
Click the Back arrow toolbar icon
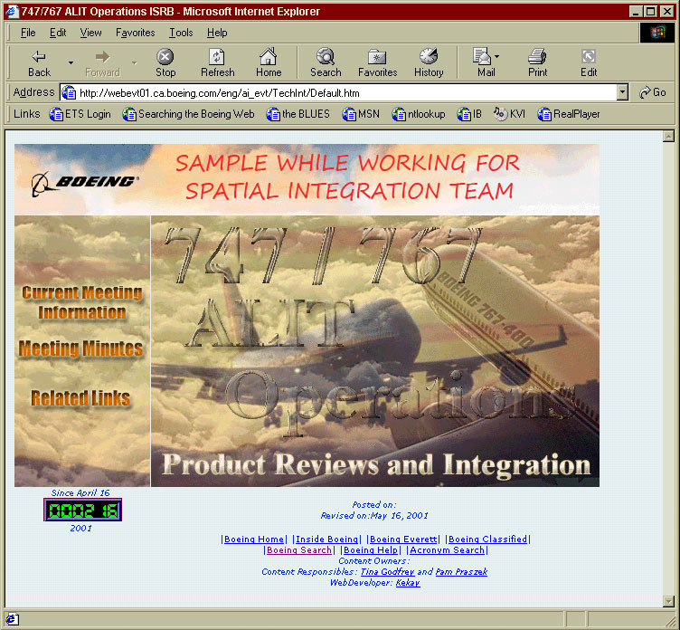coord(39,57)
